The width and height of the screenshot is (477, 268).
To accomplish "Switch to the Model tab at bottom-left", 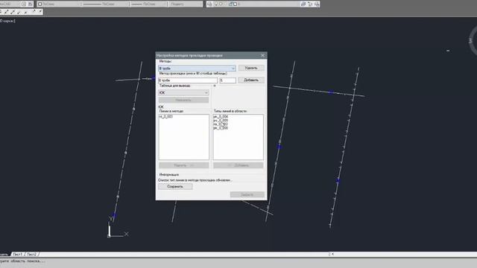I will coord(4,255).
